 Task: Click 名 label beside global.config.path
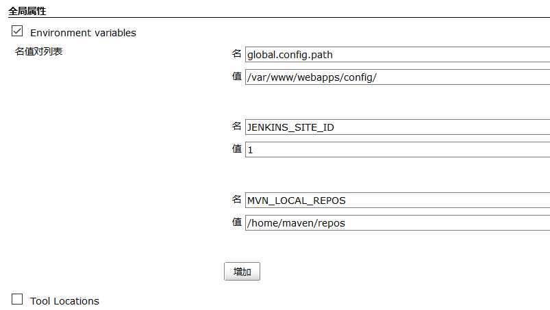[237, 53]
